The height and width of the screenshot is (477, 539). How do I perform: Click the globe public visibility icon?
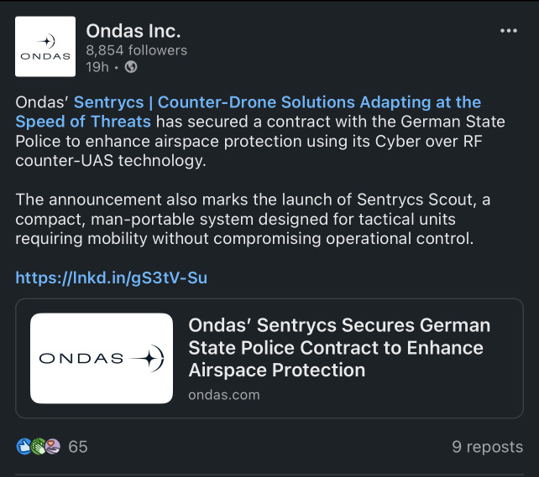tap(131, 67)
